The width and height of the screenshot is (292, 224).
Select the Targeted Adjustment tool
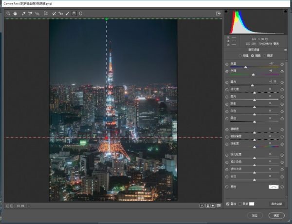tap(37, 14)
